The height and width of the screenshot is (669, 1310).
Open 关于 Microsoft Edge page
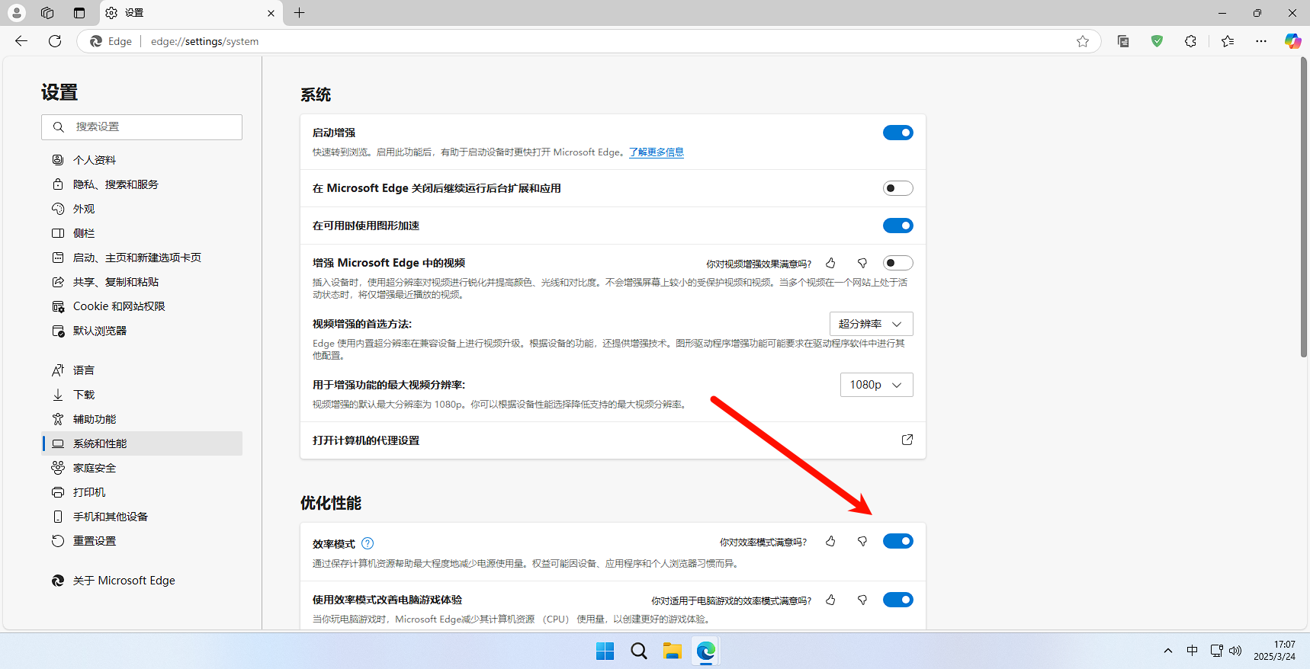142,581
